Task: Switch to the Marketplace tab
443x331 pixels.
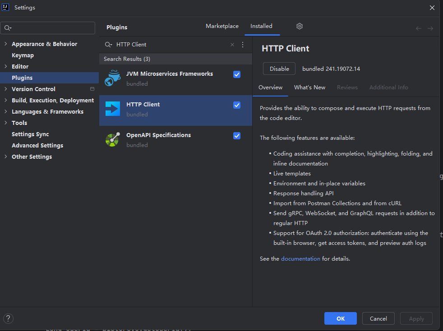Action: 222,26
